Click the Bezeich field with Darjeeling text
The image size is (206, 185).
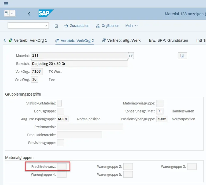(79, 64)
